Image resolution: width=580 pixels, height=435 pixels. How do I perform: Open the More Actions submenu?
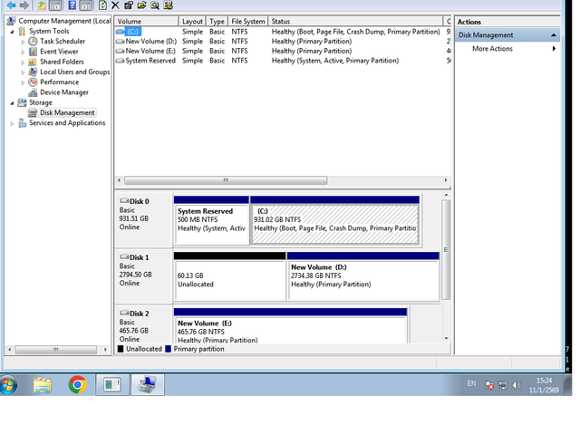pyautogui.click(x=492, y=48)
